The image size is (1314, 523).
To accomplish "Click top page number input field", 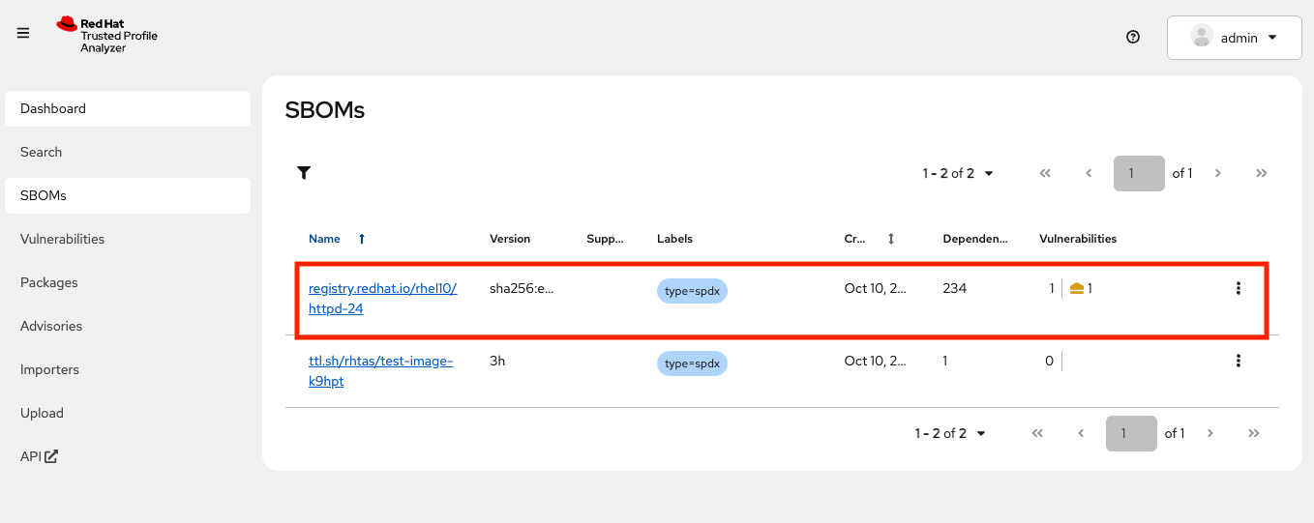I will [x=1138, y=173].
